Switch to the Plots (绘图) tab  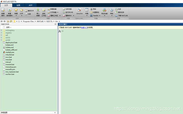coord(18,5)
